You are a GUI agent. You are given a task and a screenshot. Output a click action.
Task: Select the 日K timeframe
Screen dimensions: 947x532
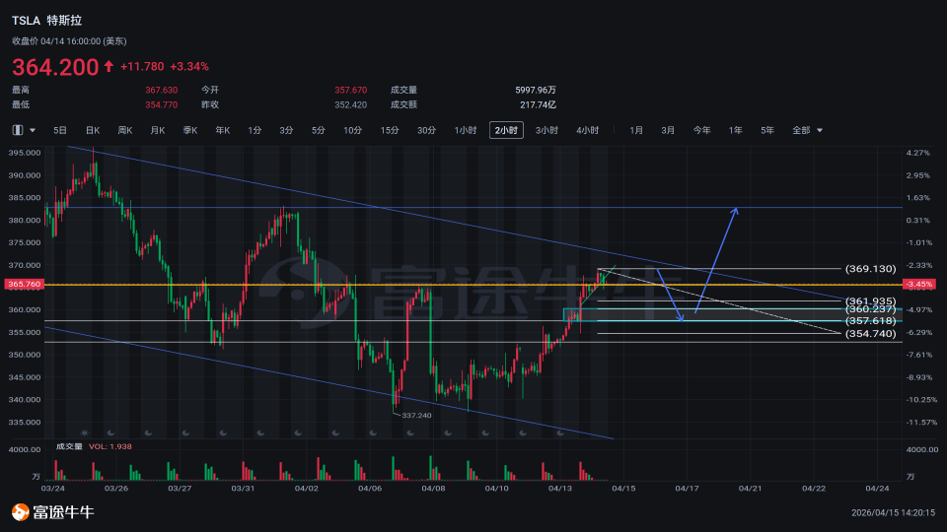pos(93,130)
